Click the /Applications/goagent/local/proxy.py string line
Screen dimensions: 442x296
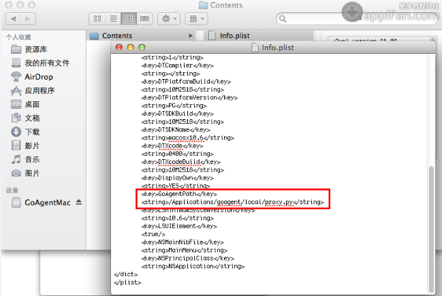(232, 202)
